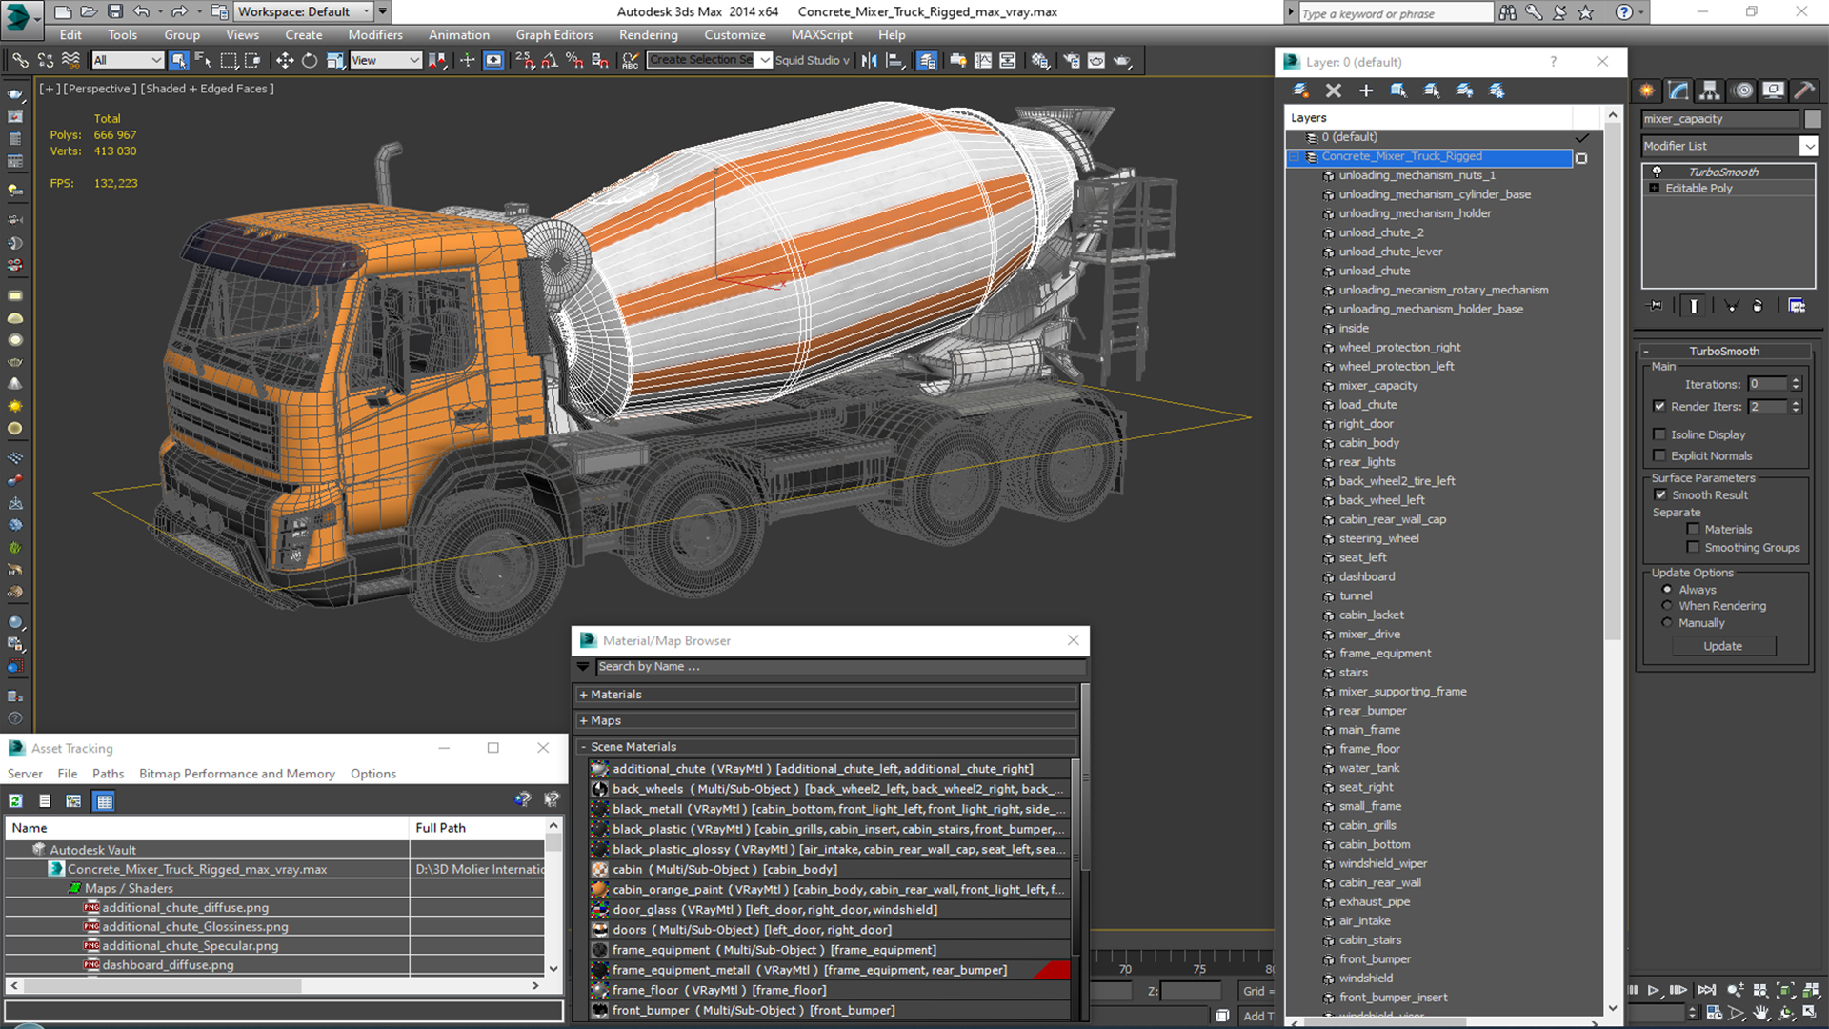The width and height of the screenshot is (1829, 1029).
Task: Click Create New Layer icon in Layer window
Action: tap(1300, 91)
